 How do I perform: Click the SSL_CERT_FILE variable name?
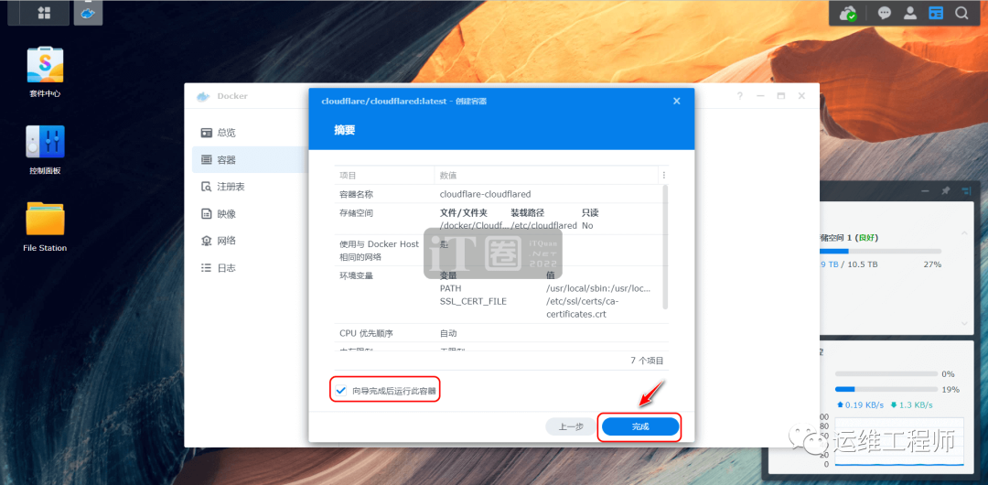[473, 301]
